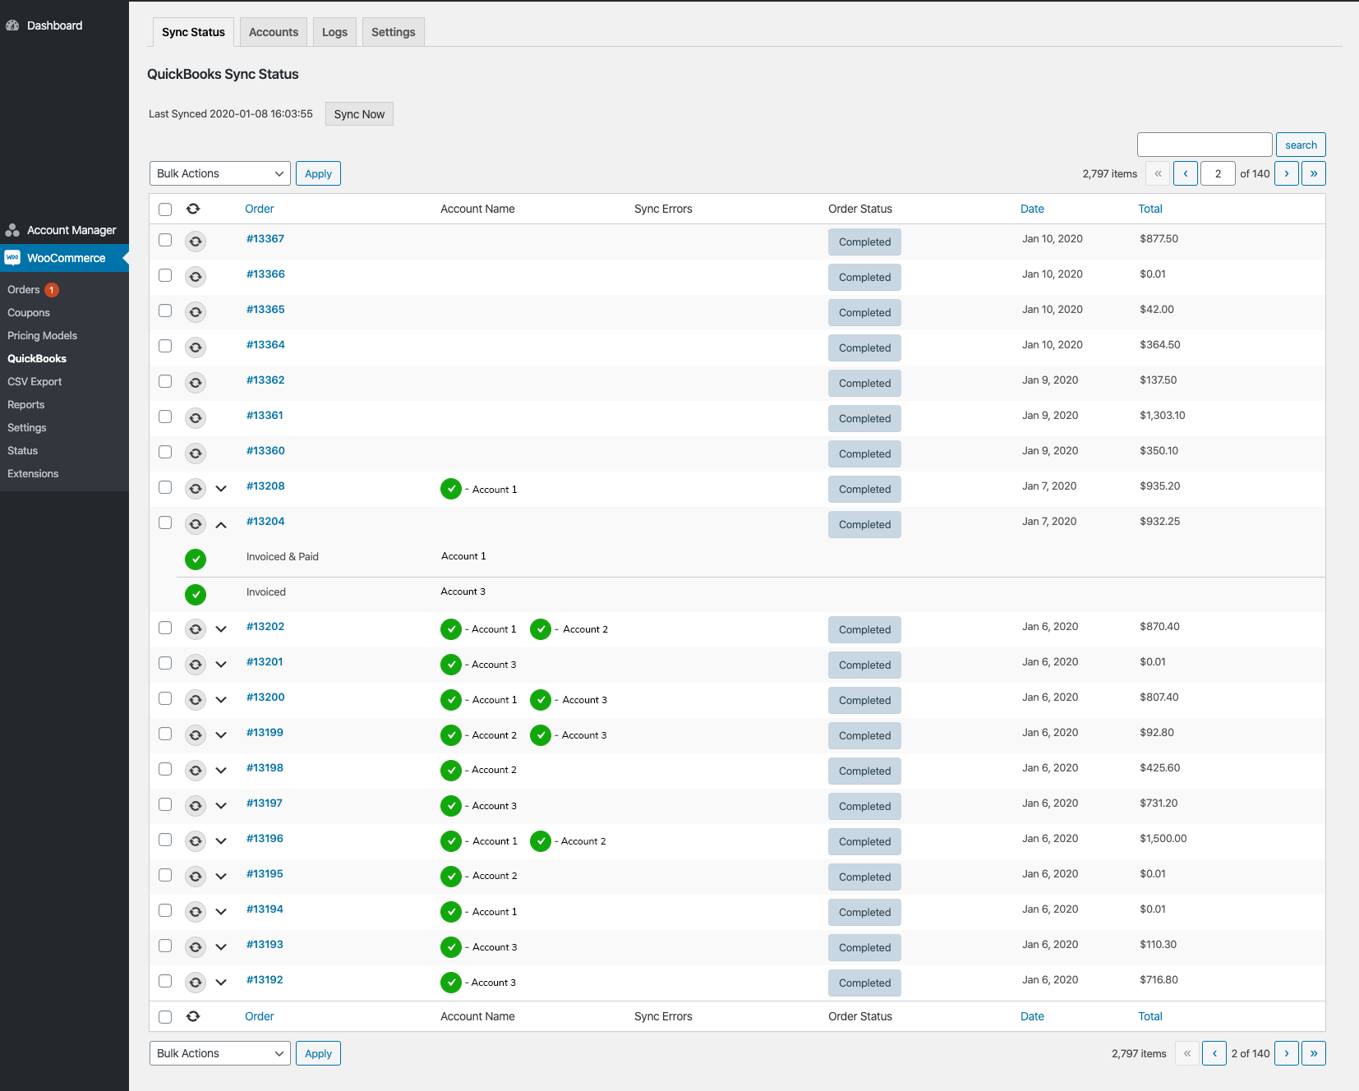Click green check for Account 3 on #13200
1359x1091 pixels.
point(541,700)
